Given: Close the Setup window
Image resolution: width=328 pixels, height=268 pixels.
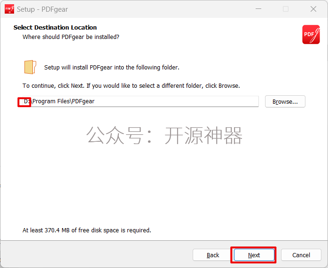Looking at the screenshot, I should tap(313, 9).
